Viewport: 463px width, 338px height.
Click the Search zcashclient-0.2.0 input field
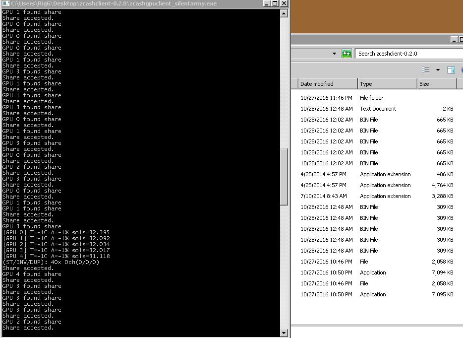tap(409, 54)
